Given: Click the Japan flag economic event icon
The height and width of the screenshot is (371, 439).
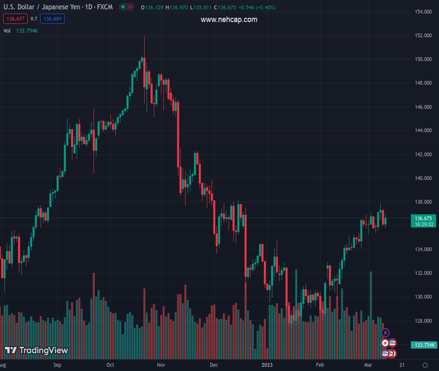Looking at the screenshot, I should [385, 343].
